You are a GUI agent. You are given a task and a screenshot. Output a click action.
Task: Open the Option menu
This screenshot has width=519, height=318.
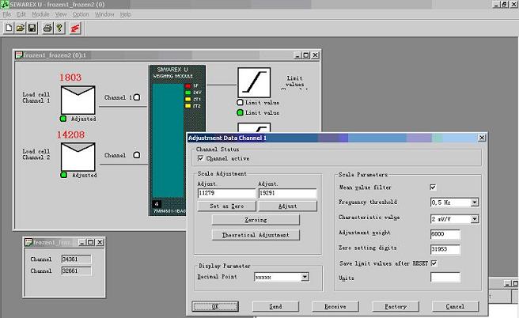coord(81,14)
